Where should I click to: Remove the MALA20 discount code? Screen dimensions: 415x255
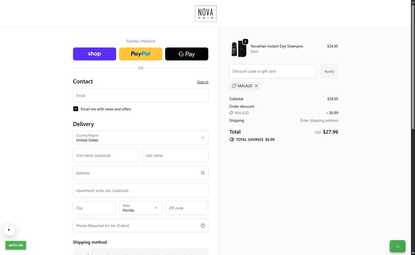(256, 86)
